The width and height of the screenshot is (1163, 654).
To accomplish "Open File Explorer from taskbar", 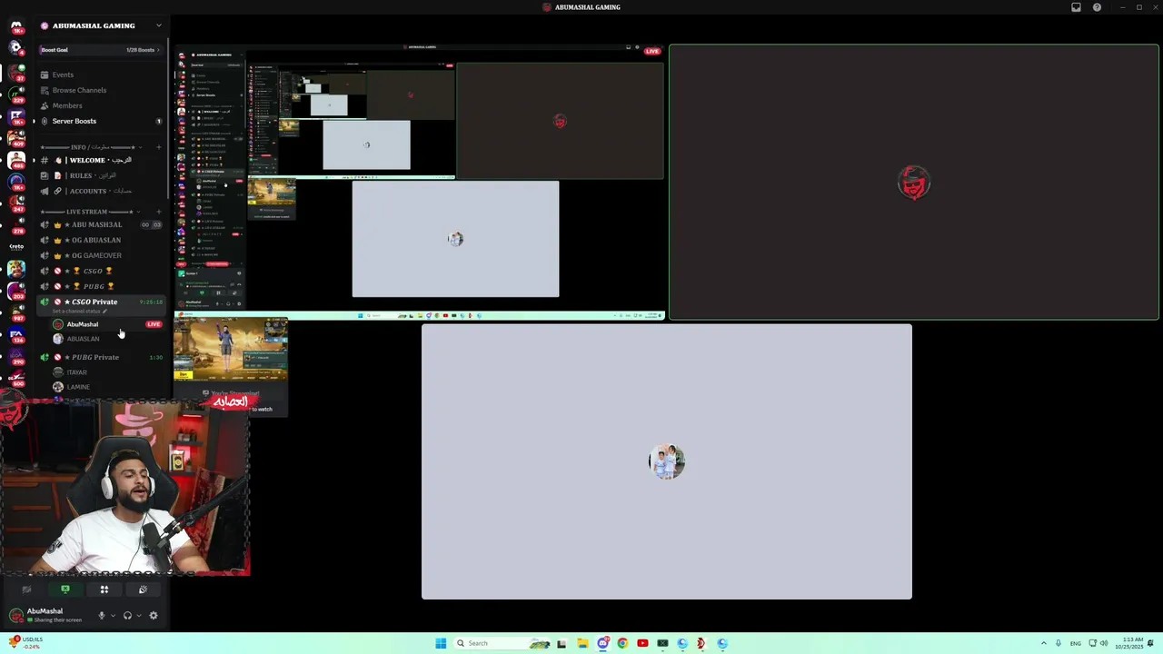I will pyautogui.click(x=582, y=643).
